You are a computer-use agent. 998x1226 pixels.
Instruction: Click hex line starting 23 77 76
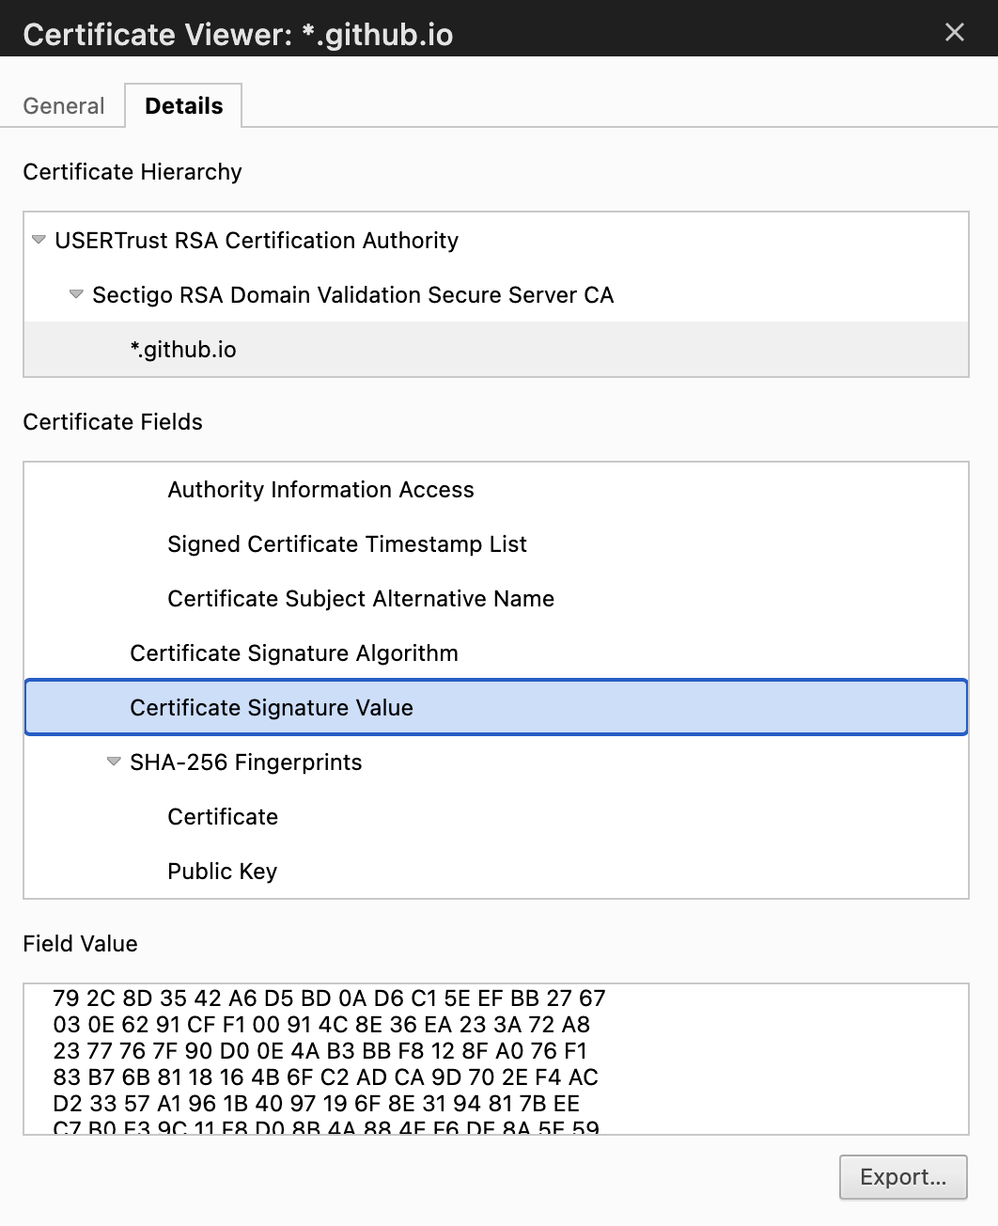tap(320, 1051)
